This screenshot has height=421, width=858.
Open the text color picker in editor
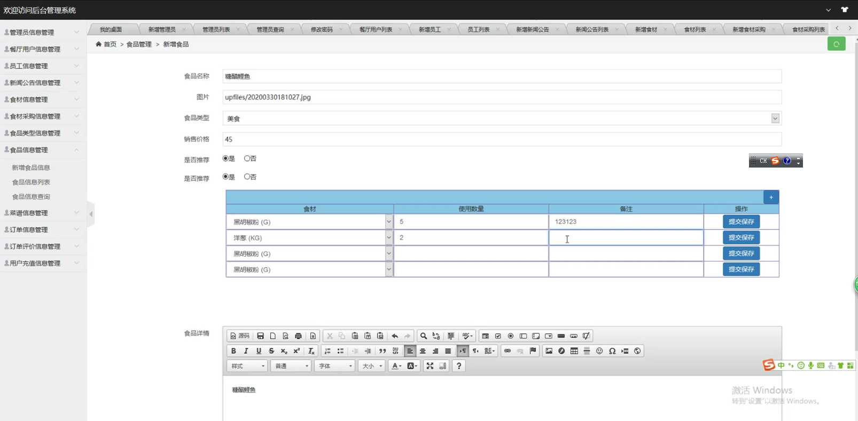click(x=396, y=366)
